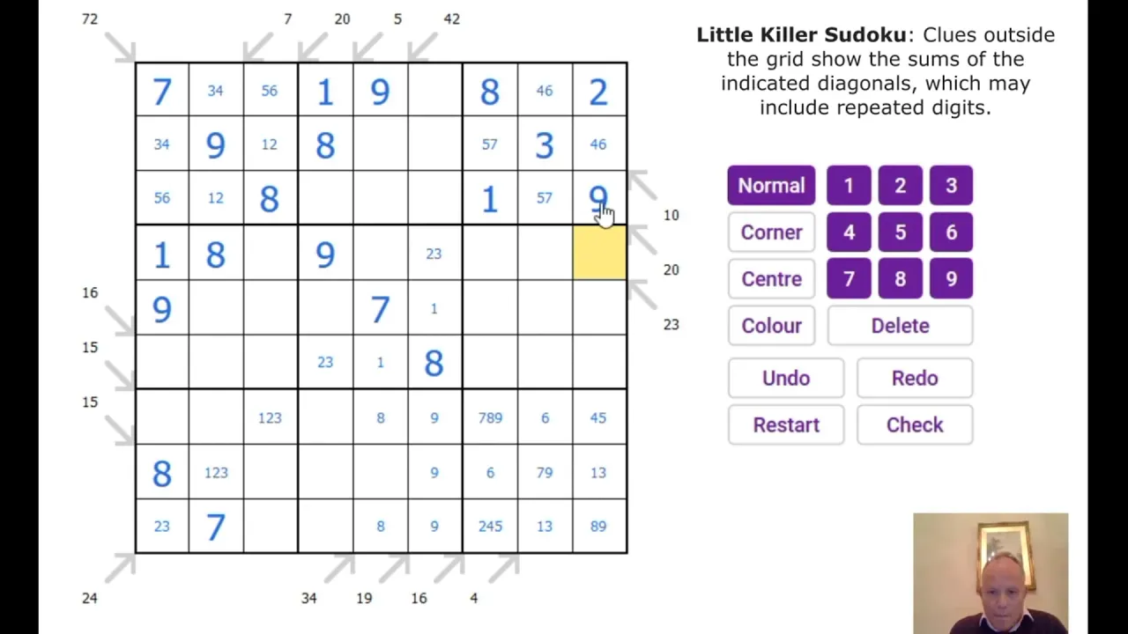Select the cell with pencil marks 789
1128x634 pixels.
point(490,417)
